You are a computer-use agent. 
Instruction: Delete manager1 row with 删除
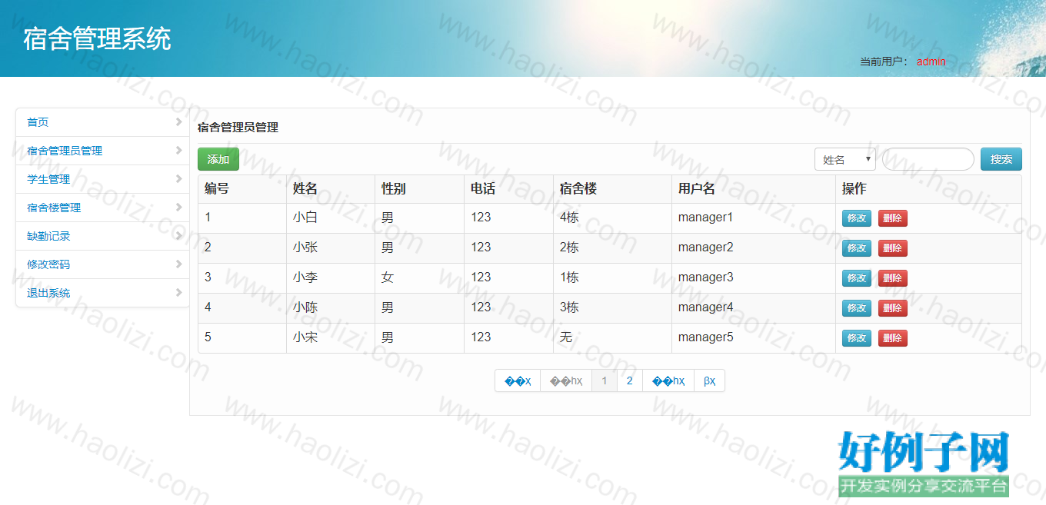pos(893,218)
